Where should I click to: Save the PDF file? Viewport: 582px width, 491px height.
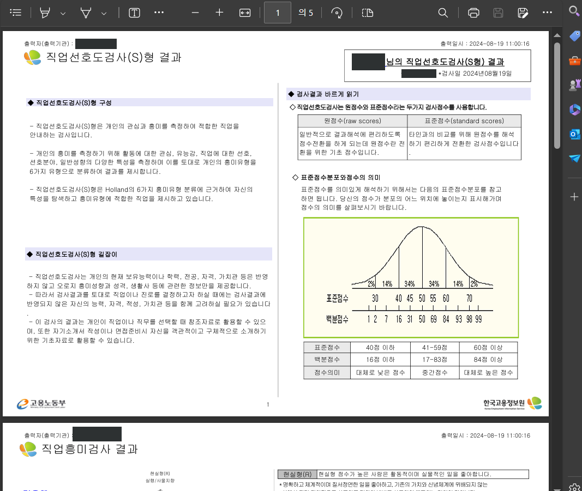tap(498, 13)
